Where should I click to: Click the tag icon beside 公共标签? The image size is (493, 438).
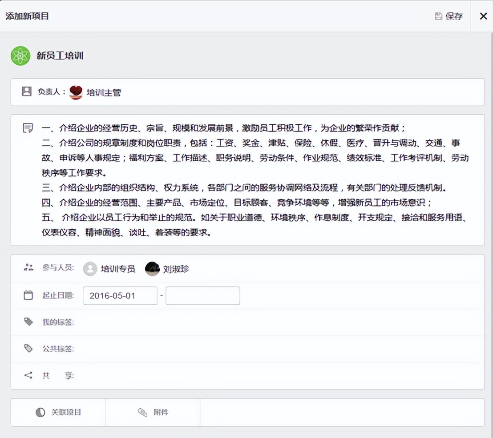point(28,349)
